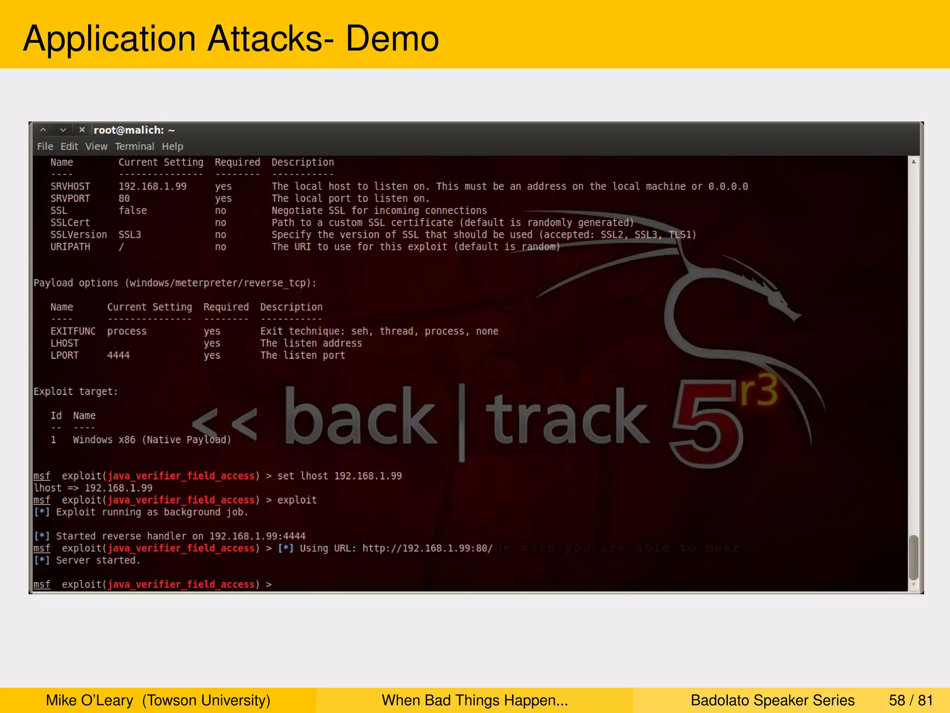Click the scrollbar up arrow
950x713 pixels.
(x=913, y=162)
